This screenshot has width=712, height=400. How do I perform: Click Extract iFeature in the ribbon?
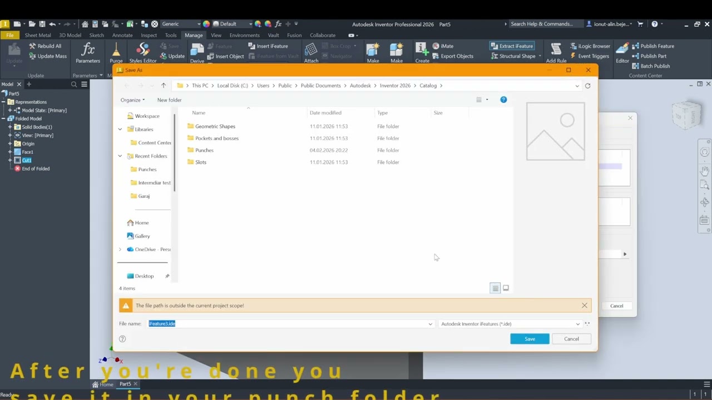tap(512, 46)
